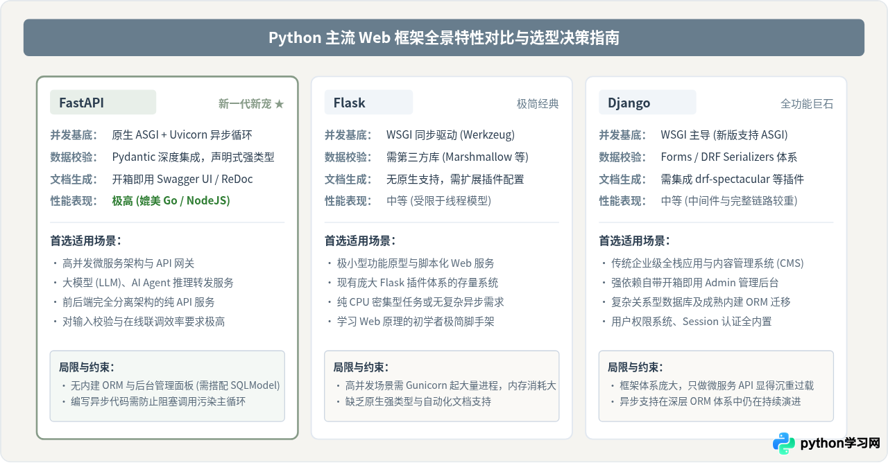
Task: Click 'WSGI 主导 (新版支持 ASGI)'
Action: click(724, 135)
